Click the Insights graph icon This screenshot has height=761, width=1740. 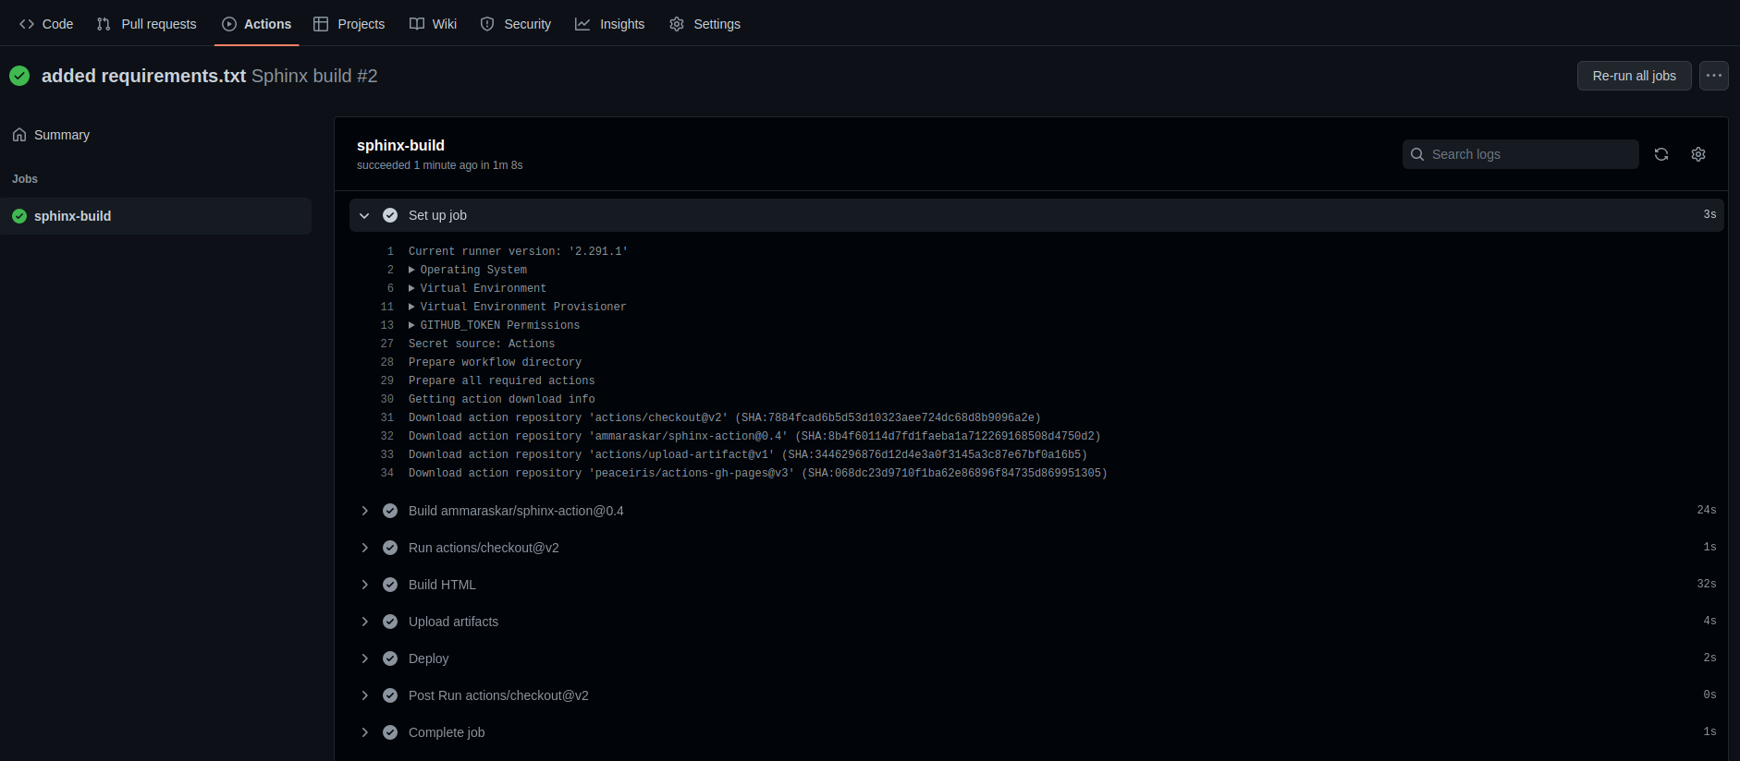(x=582, y=24)
